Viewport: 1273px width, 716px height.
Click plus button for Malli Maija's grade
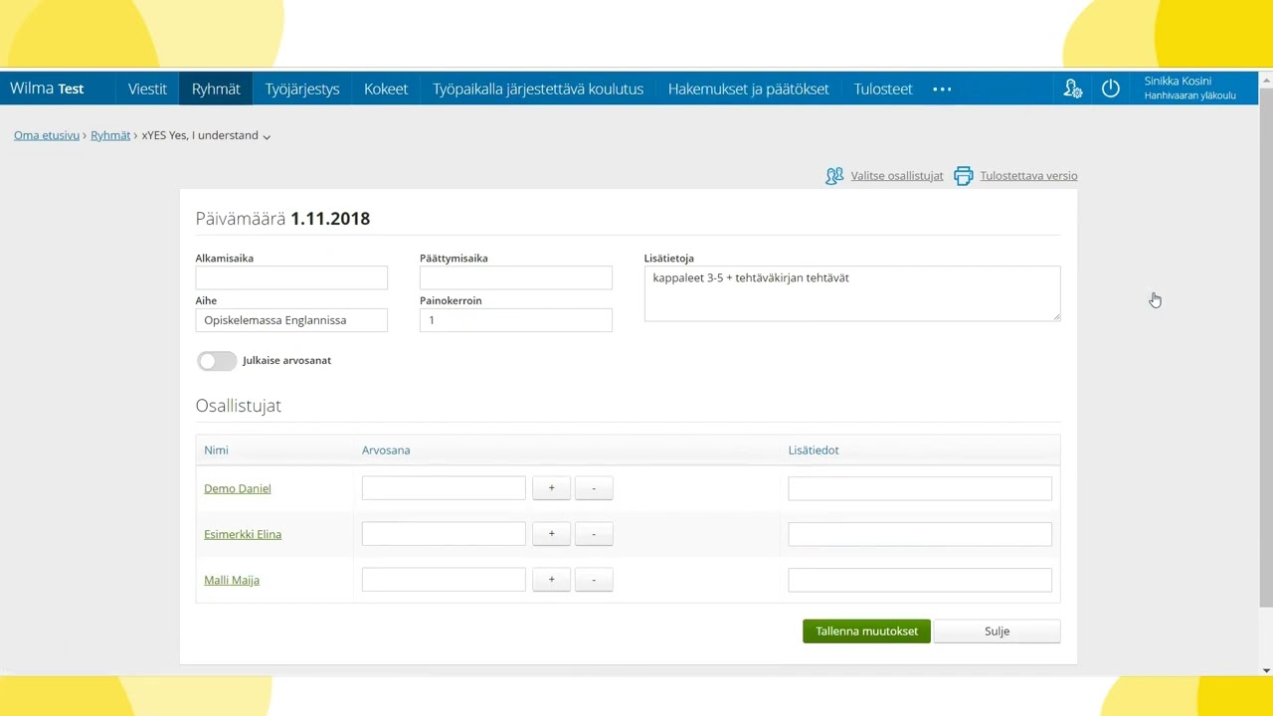(x=551, y=580)
